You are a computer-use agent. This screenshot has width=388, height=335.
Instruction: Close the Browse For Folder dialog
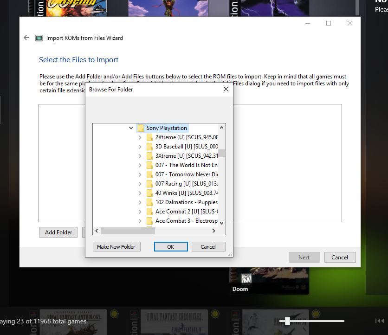tap(226, 89)
